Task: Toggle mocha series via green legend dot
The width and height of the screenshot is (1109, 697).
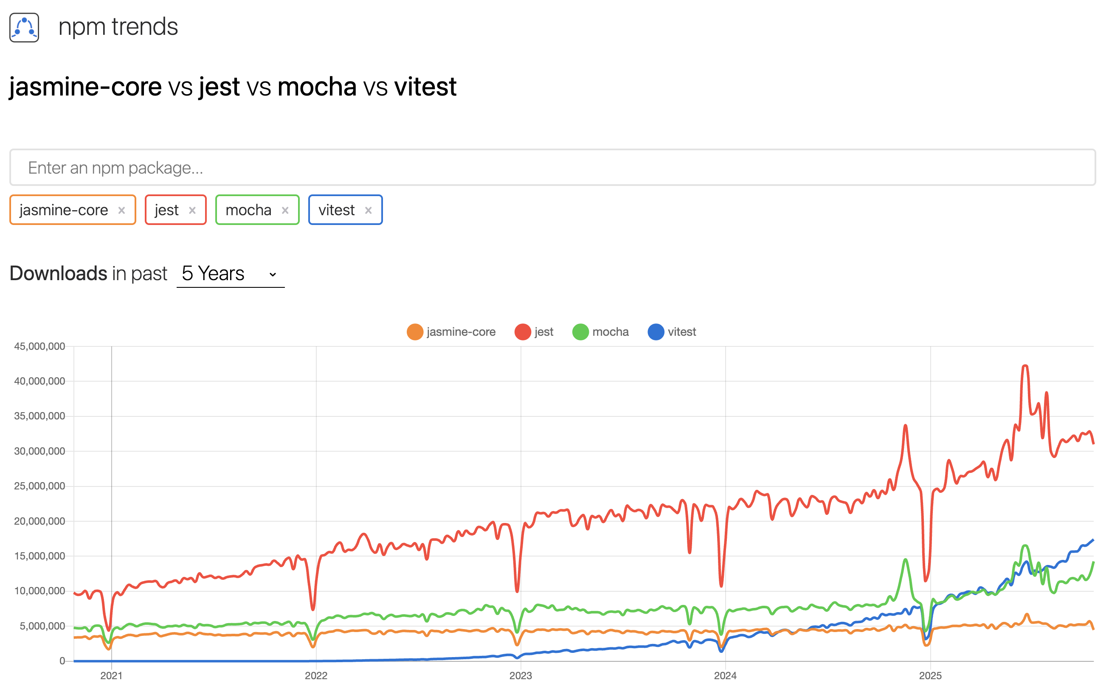Action: click(x=580, y=332)
